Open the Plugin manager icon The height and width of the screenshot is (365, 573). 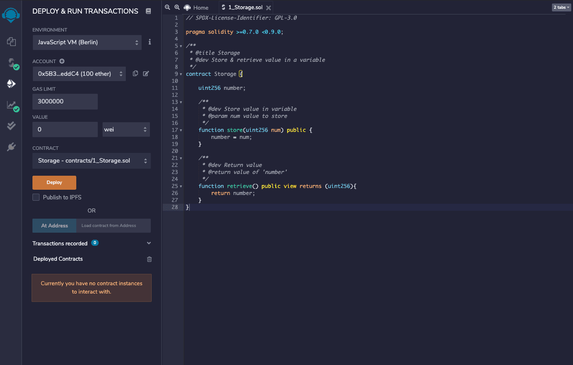pos(11,147)
